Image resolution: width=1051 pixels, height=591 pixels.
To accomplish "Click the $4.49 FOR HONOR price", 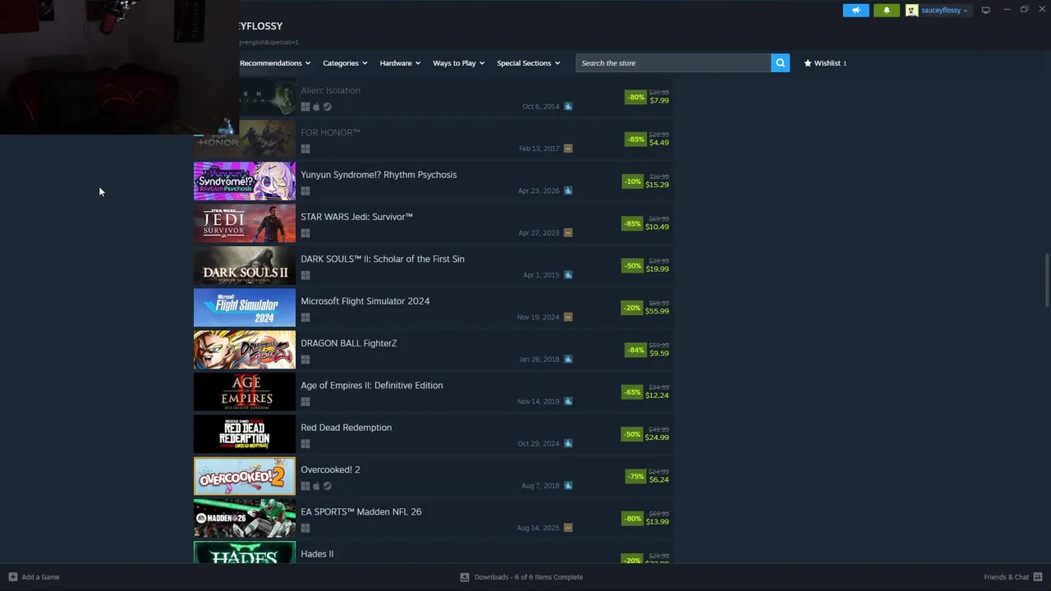I will pos(659,143).
